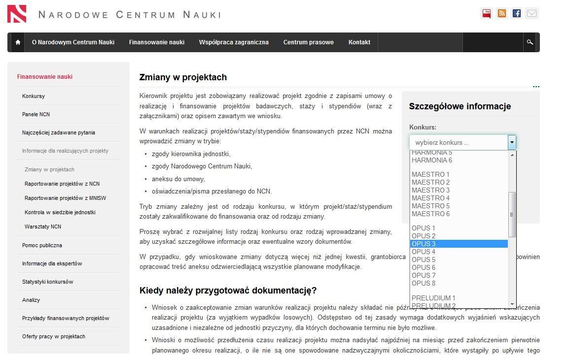Open Informacje dla realizujących projekty

[65, 151]
